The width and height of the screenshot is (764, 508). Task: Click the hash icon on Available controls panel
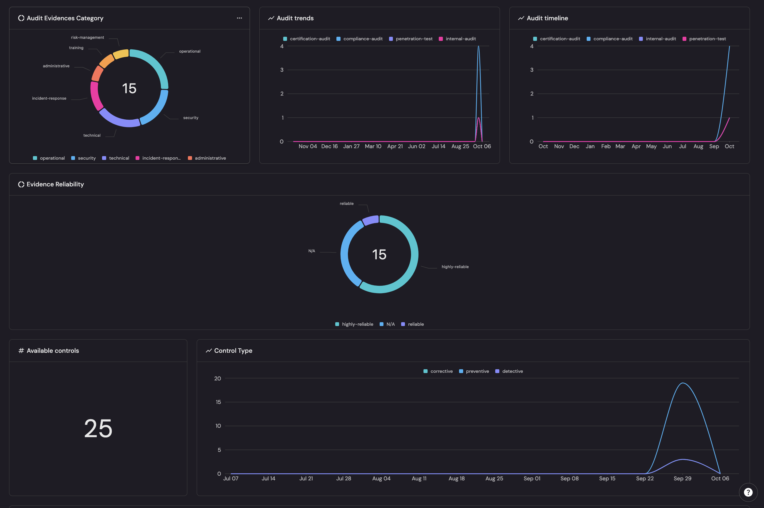(x=21, y=350)
